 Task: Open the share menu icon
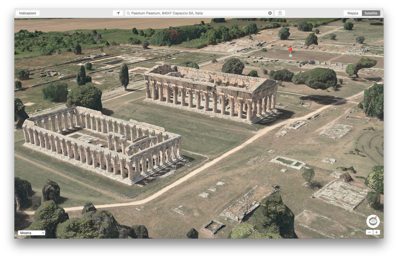tap(280, 13)
